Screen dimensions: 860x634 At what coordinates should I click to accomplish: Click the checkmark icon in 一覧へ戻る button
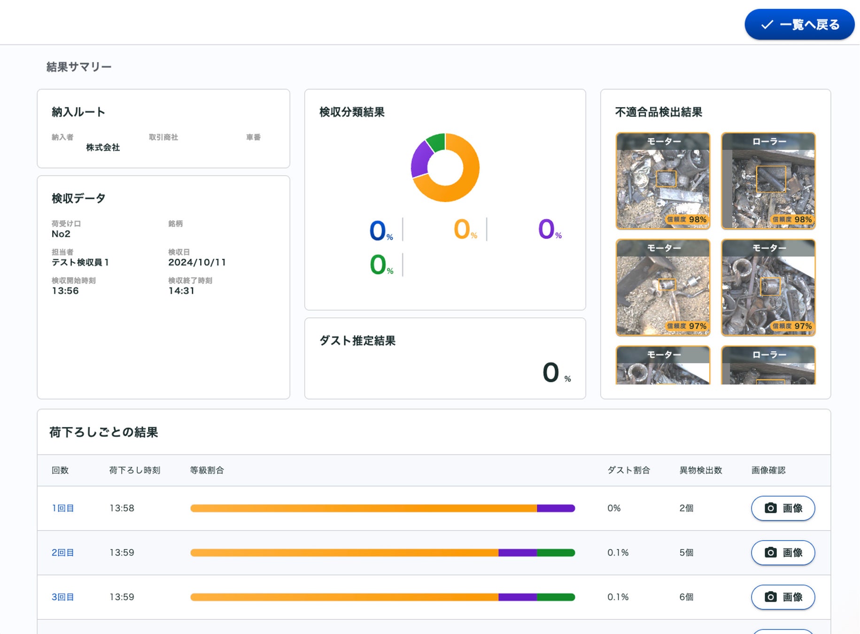pos(767,24)
